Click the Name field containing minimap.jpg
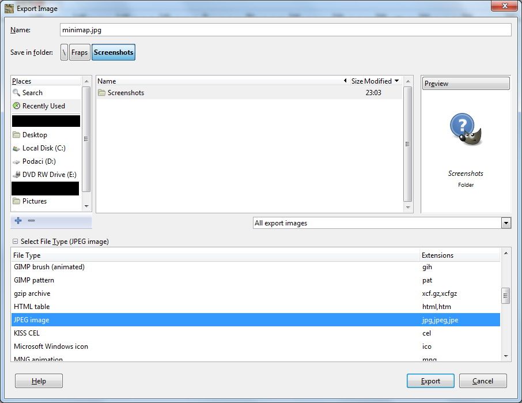Viewport: 522px width, 403px height. tap(285, 29)
